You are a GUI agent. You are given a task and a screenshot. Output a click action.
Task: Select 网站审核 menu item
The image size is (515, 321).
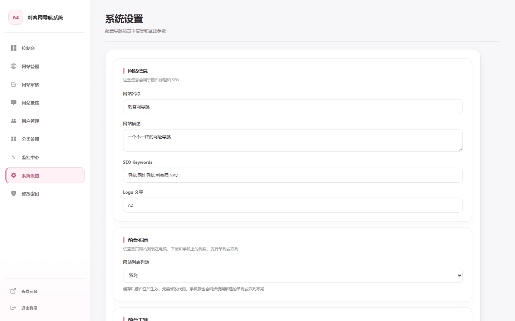45,85
